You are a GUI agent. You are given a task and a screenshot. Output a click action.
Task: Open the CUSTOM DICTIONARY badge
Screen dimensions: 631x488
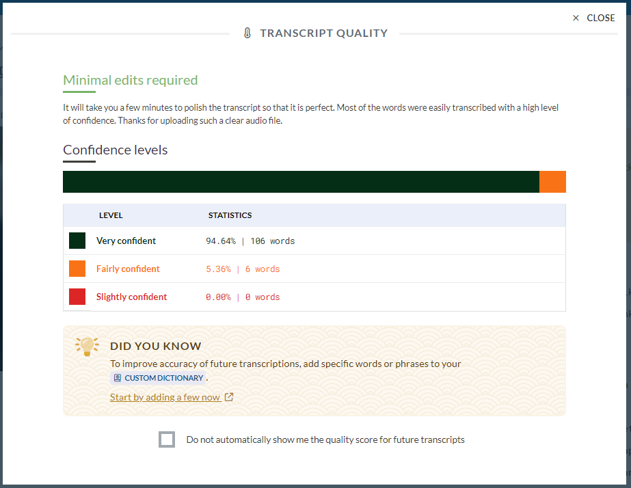tap(159, 378)
